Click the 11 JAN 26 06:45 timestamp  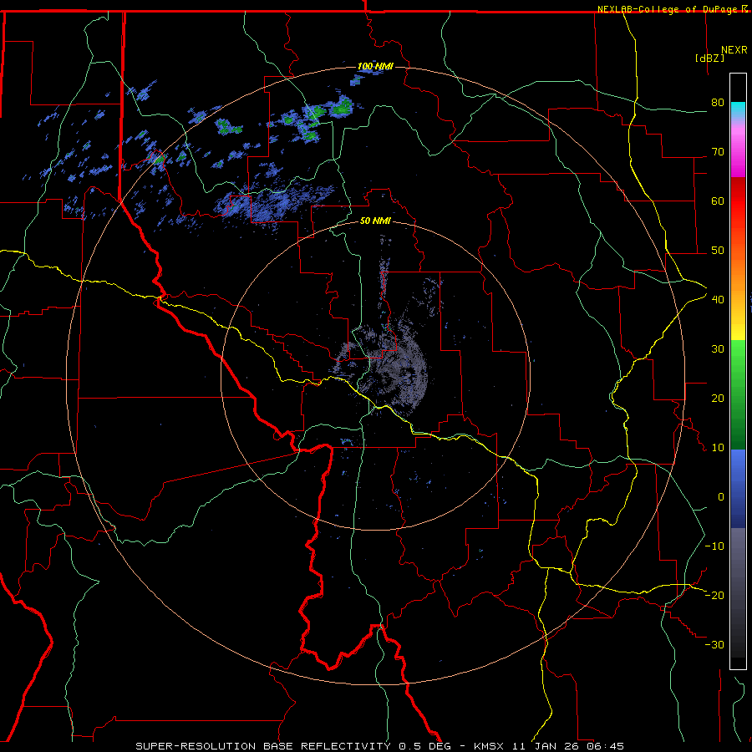pos(568,746)
